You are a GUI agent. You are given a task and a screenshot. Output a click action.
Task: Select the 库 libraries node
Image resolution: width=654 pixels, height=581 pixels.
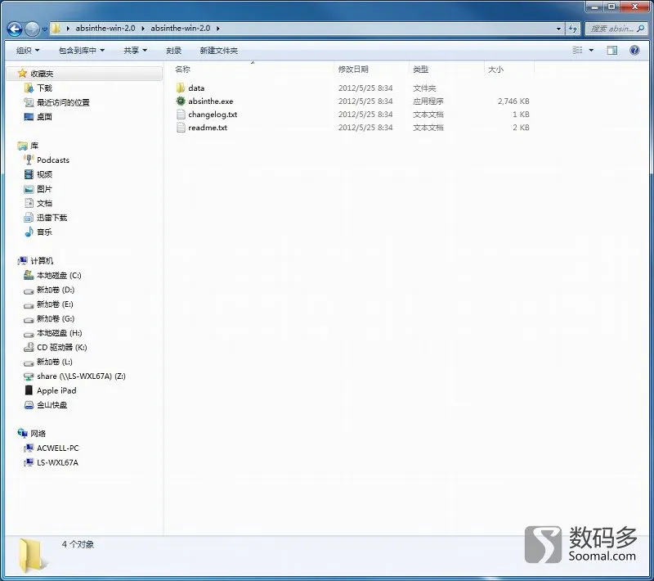[34, 146]
